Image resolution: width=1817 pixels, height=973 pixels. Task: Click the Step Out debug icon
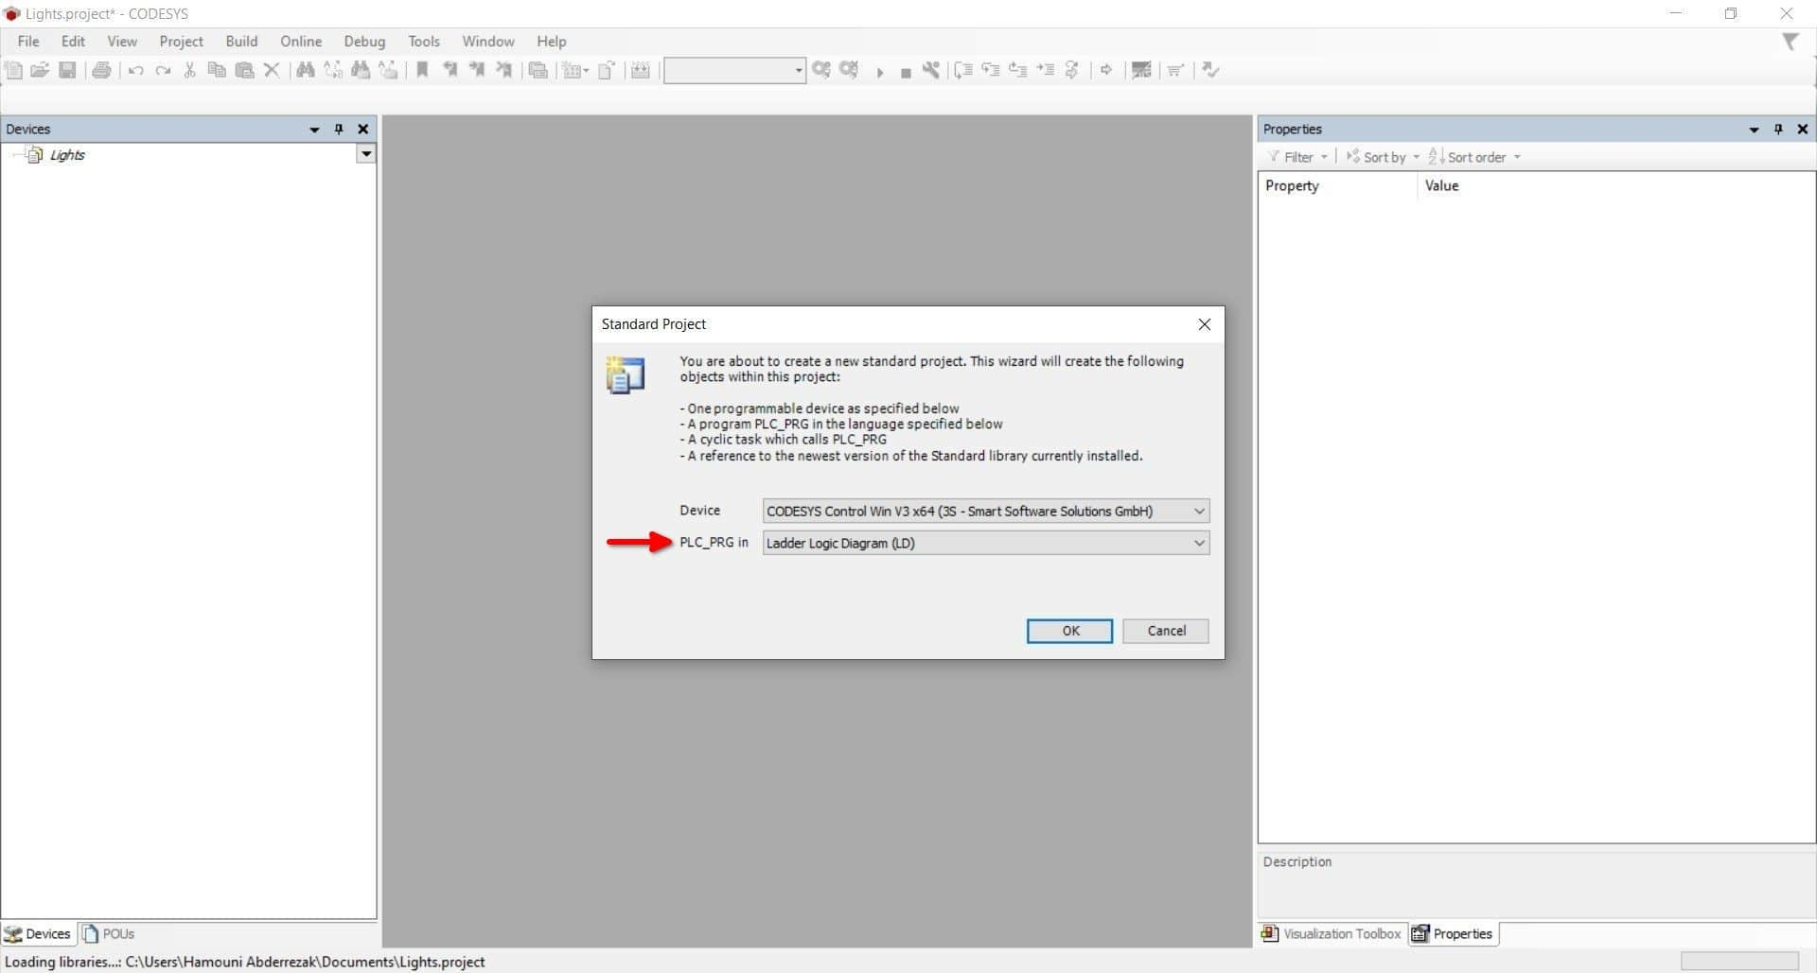(x=1018, y=70)
